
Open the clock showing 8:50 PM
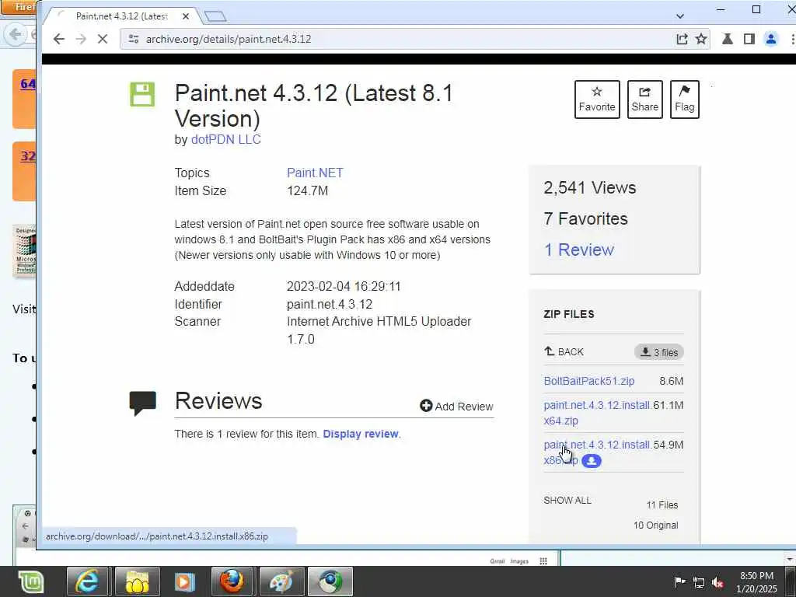(756, 582)
